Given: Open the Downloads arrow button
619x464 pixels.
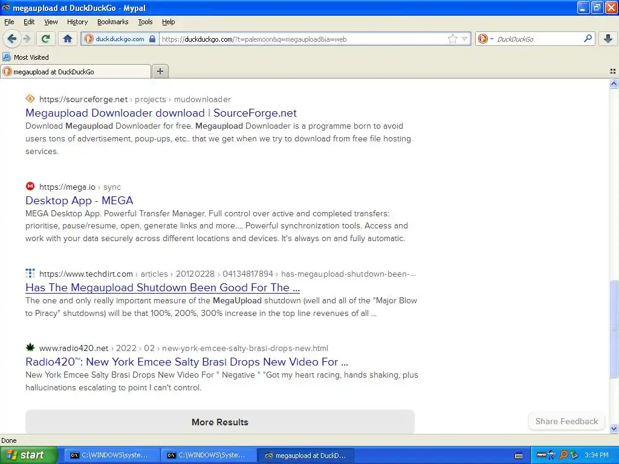Looking at the screenshot, I should (608, 39).
